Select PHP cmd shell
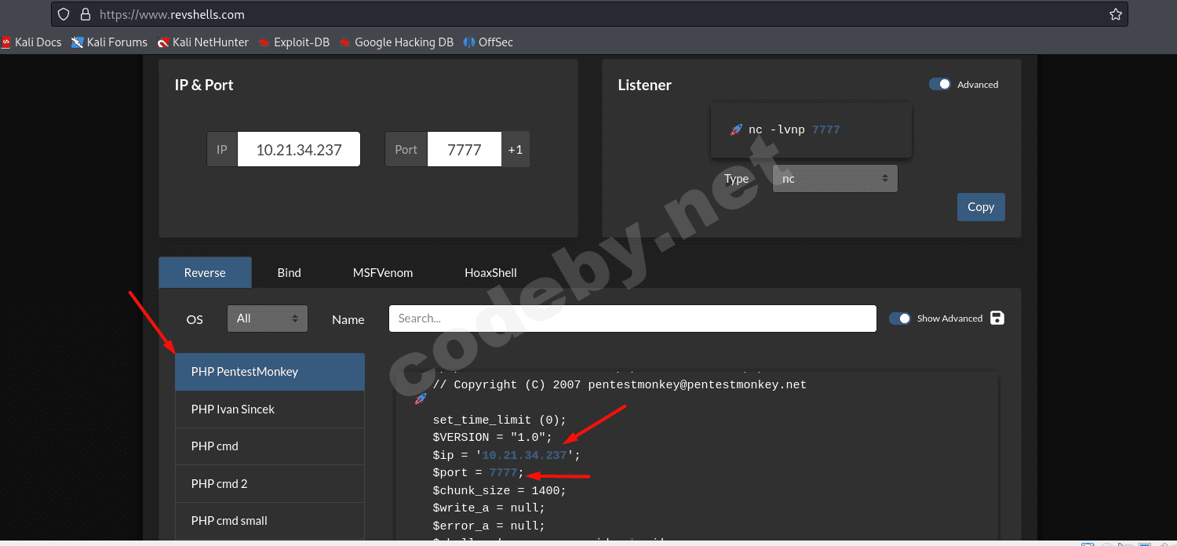 tap(270, 446)
